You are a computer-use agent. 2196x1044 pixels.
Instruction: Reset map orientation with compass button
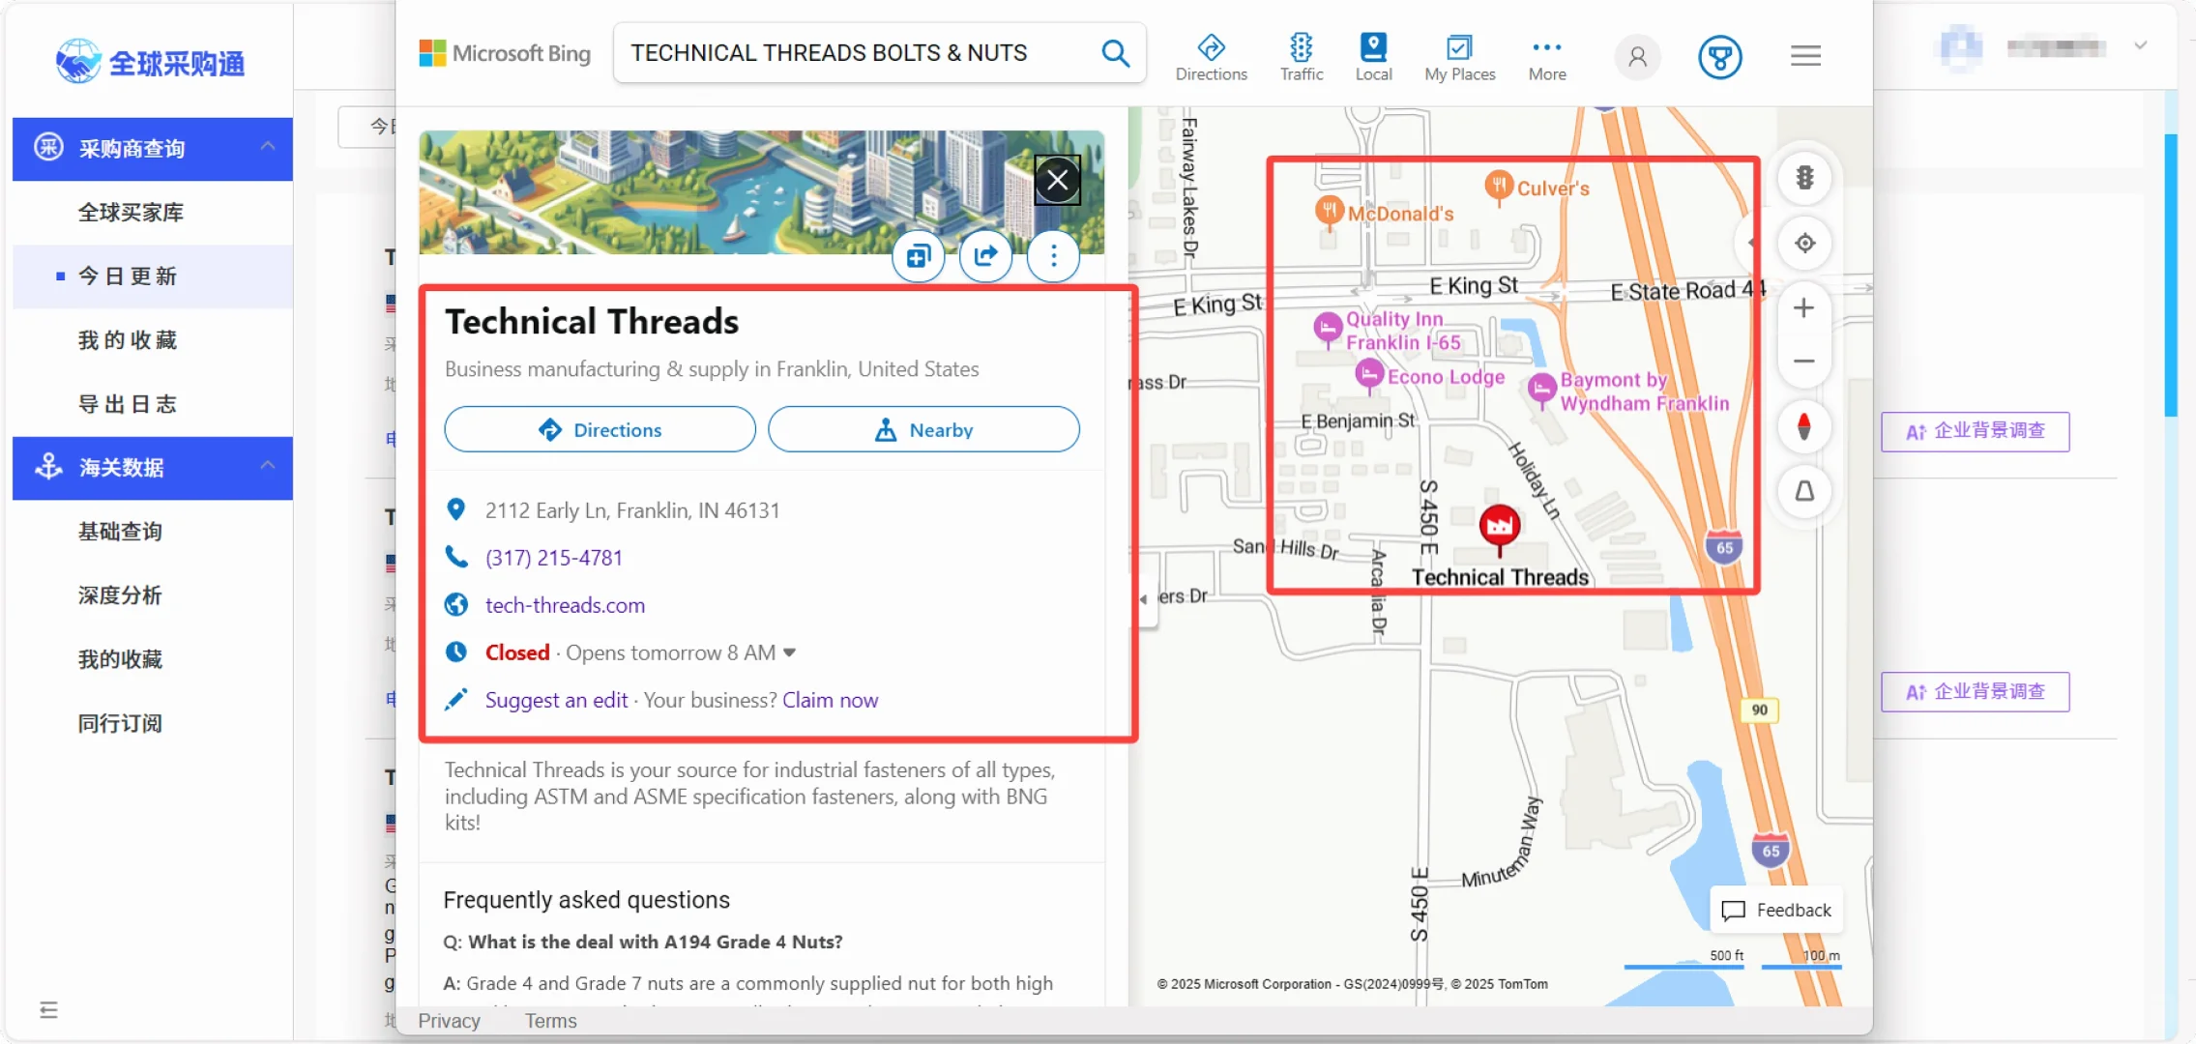[1803, 426]
